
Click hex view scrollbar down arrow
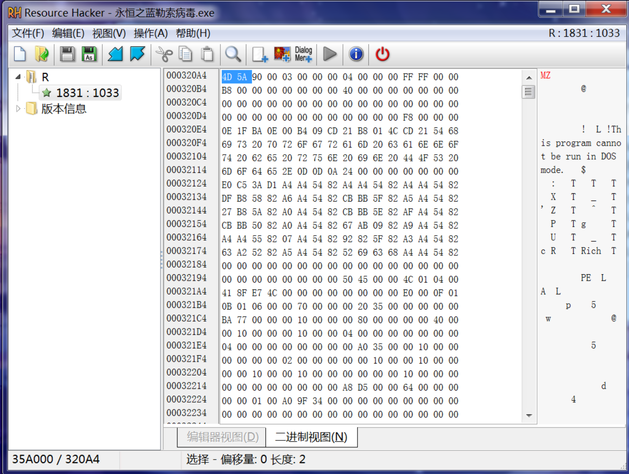click(x=529, y=415)
